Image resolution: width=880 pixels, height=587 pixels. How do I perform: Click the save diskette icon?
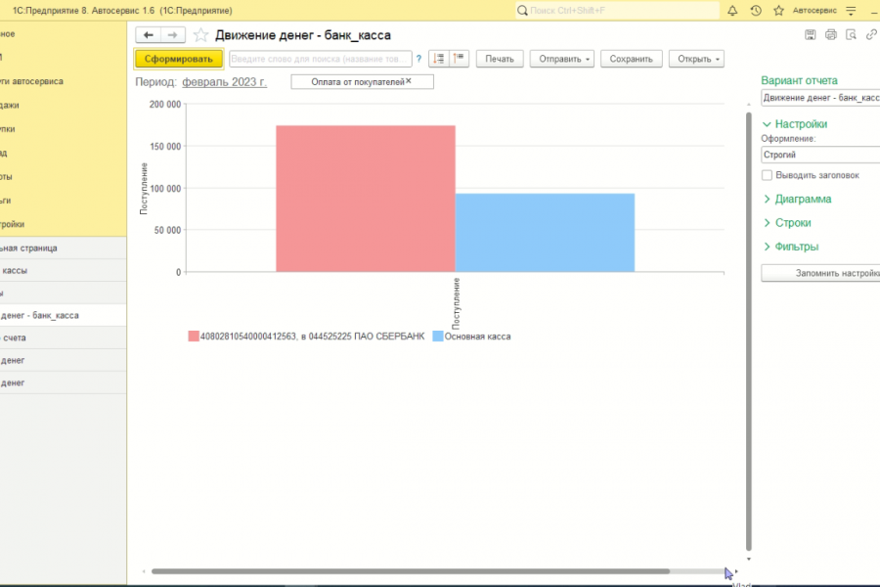coord(810,35)
